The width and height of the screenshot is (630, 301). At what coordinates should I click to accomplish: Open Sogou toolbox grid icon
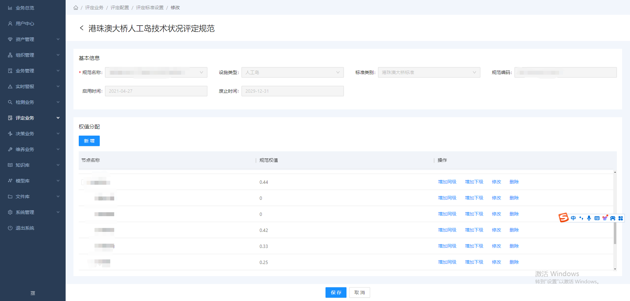[x=620, y=218]
